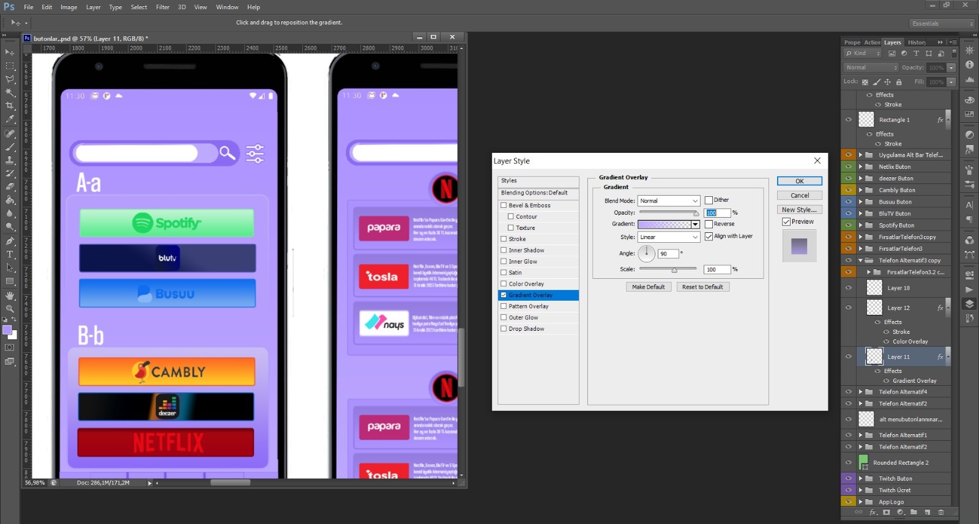This screenshot has height=524, width=979.
Task: Open the Image menu
Action: coord(69,7)
